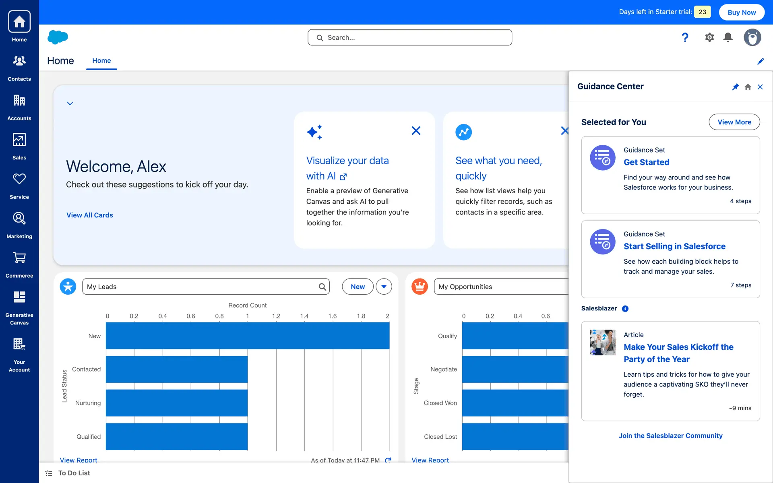Click the help question mark icon
This screenshot has width=773, height=483.
[685, 37]
